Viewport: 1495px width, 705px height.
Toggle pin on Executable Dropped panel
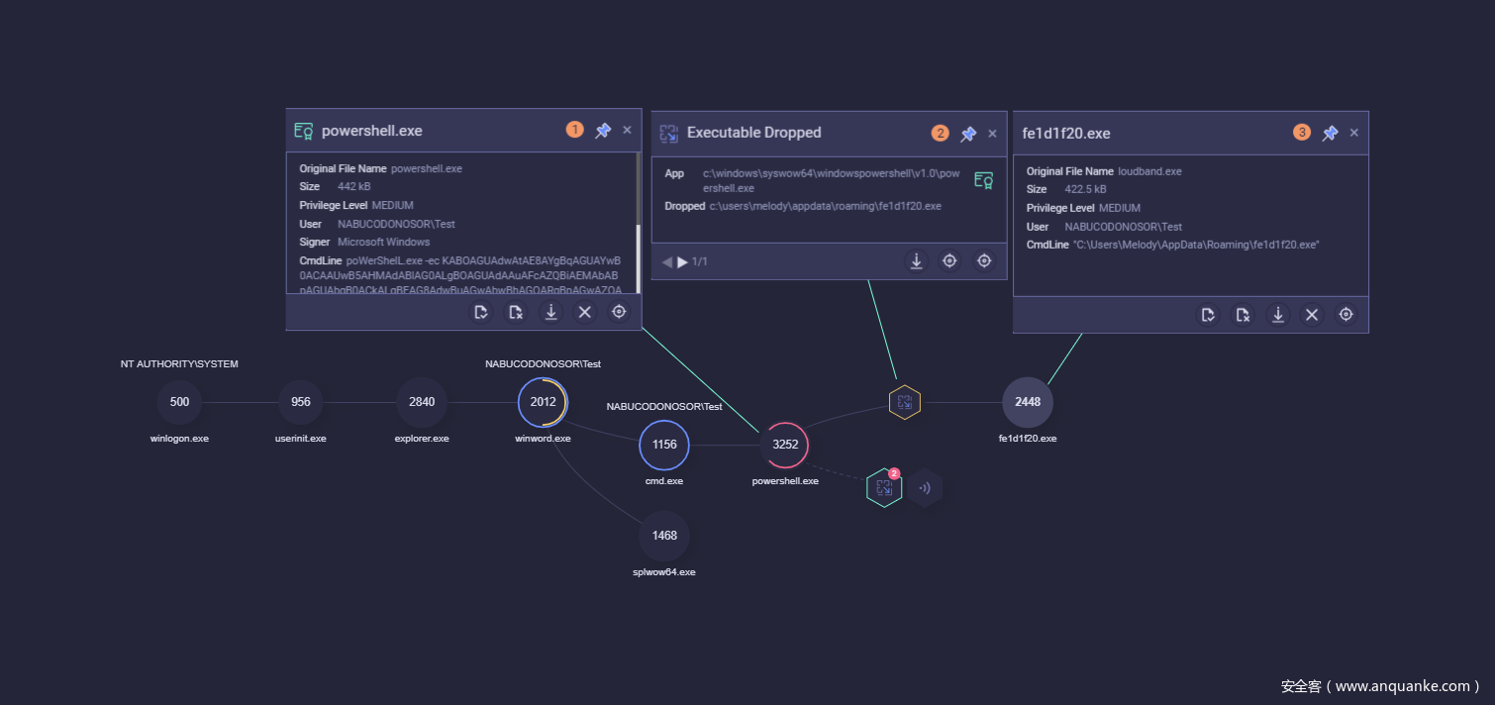[x=968, y=134]
